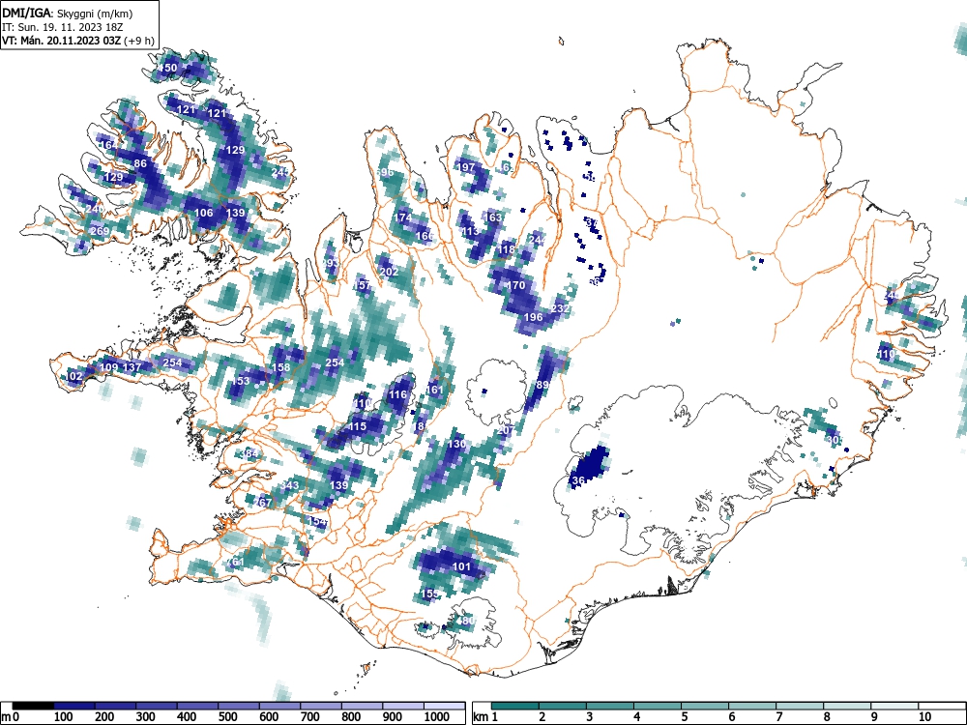Screen dimensions: 967x725
Task: Click the 115 visibility value
Action: [x=357, y=426]
